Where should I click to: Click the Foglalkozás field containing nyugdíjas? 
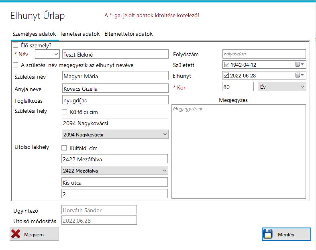(115, 100)
